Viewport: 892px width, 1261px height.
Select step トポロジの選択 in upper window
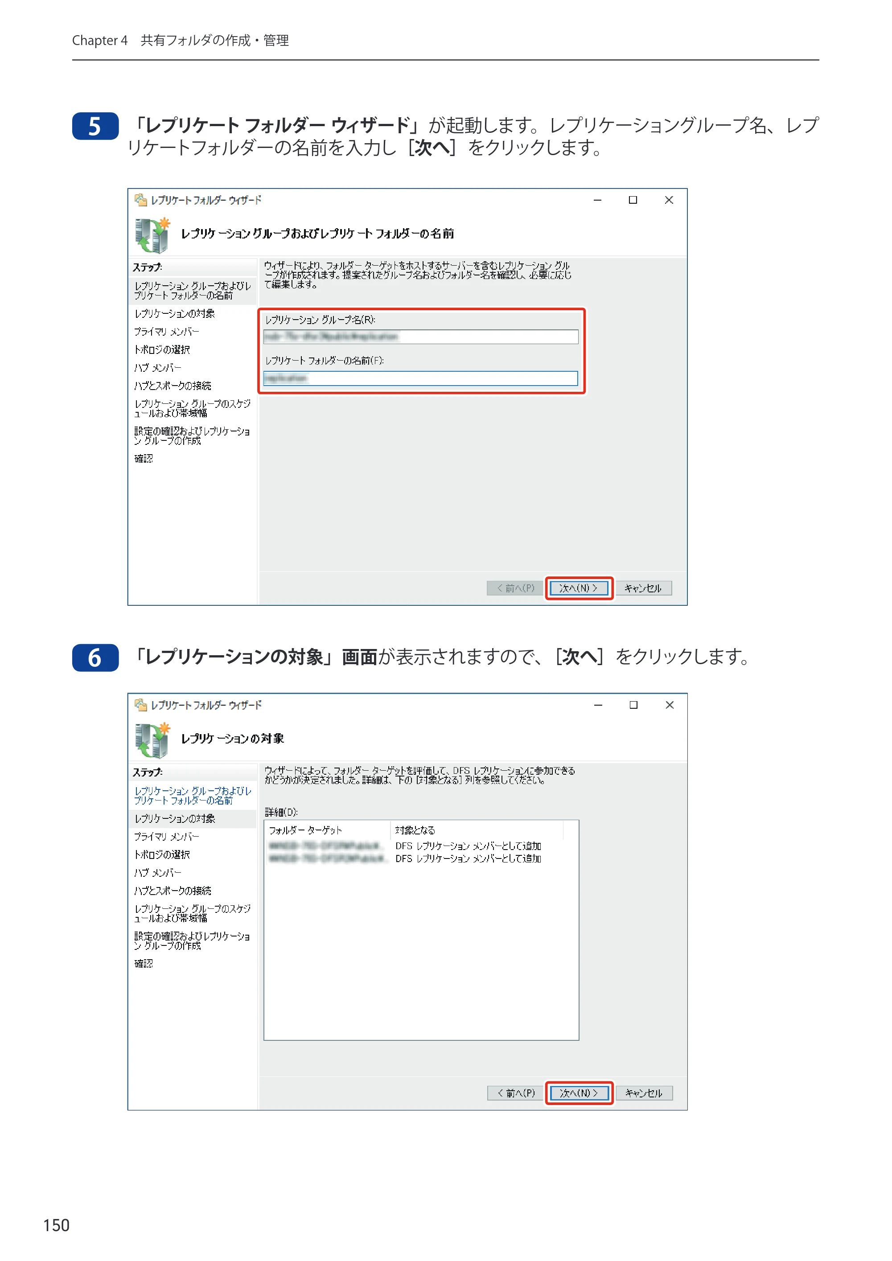(x=162, y=350)
